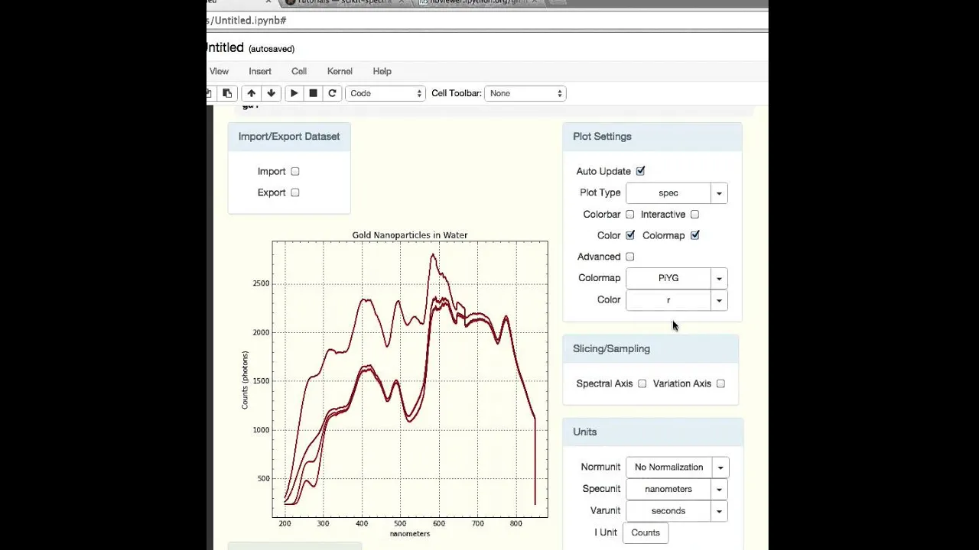Image resolution: width=979 pixels, height=550 pixels.
Task: Expand the Colormap PiYG dropdown arrow
Action: point(719,279)
